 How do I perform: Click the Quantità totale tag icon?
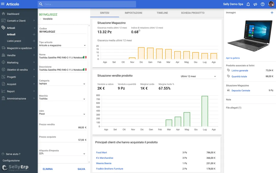tap(228, 76)
